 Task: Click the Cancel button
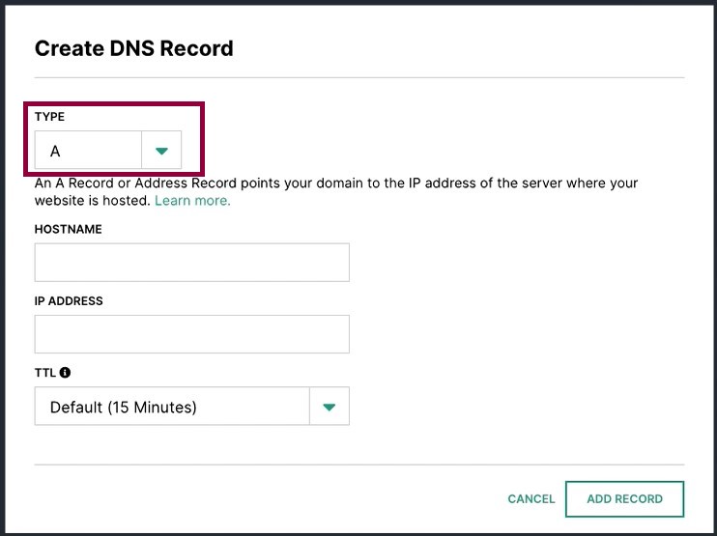point(531,499)
